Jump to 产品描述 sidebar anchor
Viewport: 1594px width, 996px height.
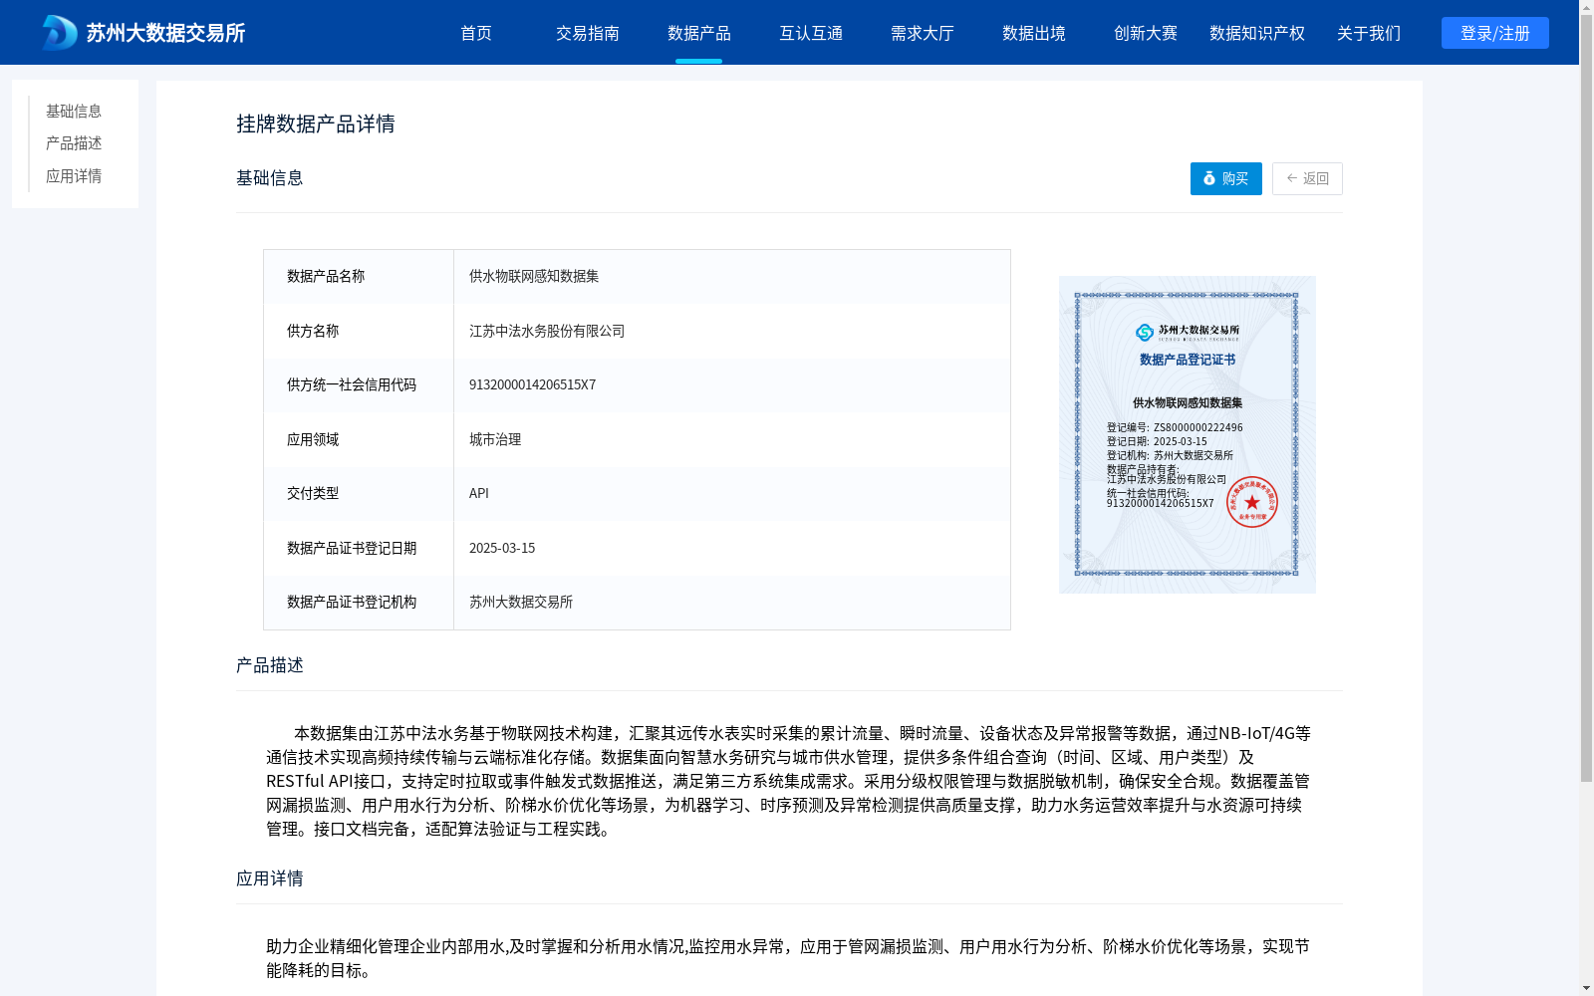pos(74,143)
